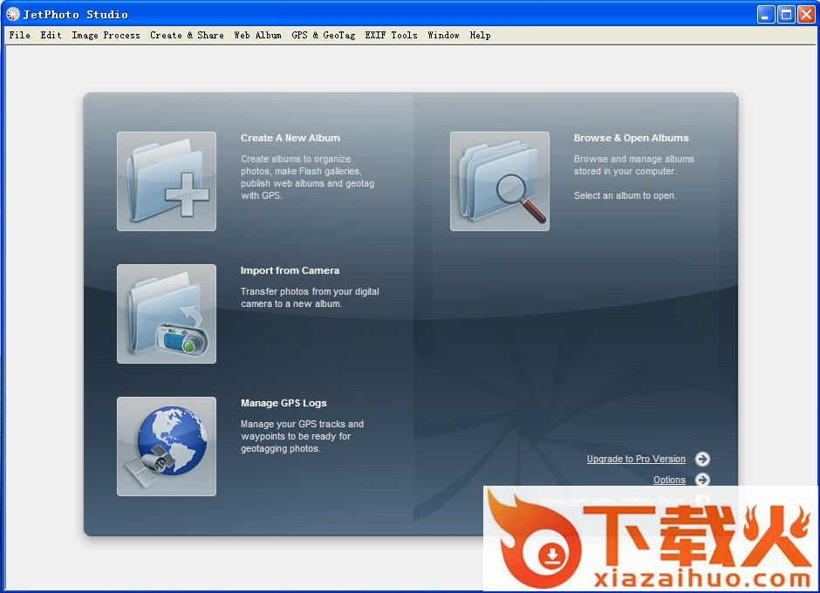Open the Image Process menu
This screenshot has width=820, height=593.
coord(106,35)
